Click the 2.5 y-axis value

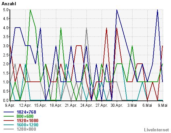pos(6,55)
